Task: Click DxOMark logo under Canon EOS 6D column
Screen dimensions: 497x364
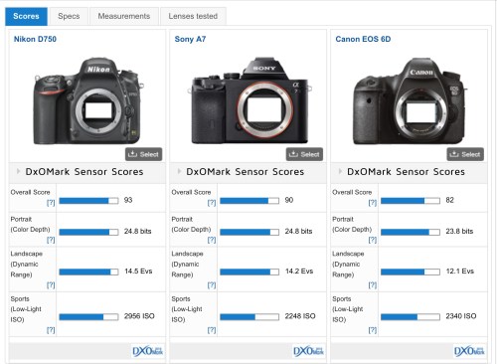Action: point(469,351)
